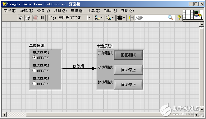This screenshot has width=206, height=119.
Task: Expand the Align Objects dropdown arrow
Action: 102,18
